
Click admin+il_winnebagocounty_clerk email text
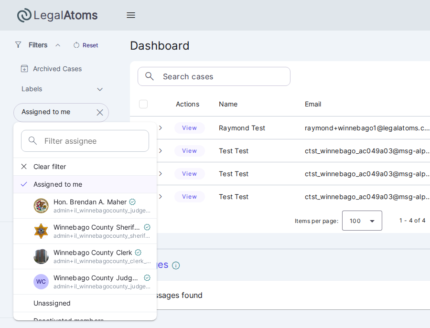102,261
